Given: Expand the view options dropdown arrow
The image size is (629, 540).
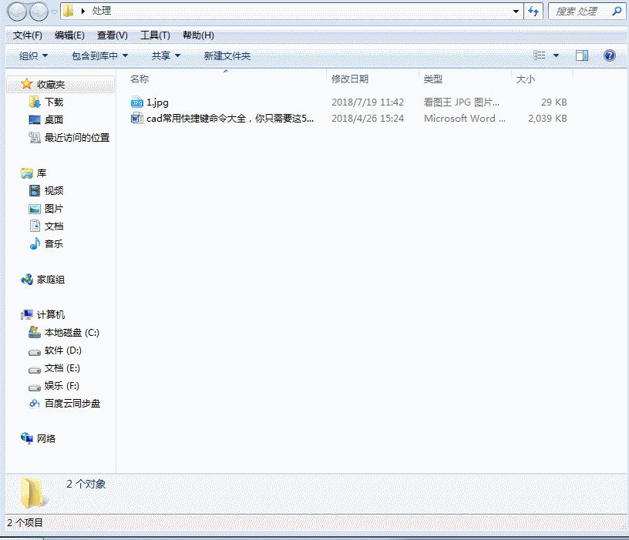Looking at the screenshot, I should 556,55.
